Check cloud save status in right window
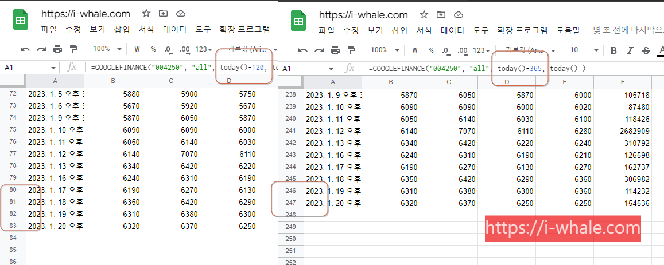The width and height of the screenshot is (664, 265). coord(458,15)
